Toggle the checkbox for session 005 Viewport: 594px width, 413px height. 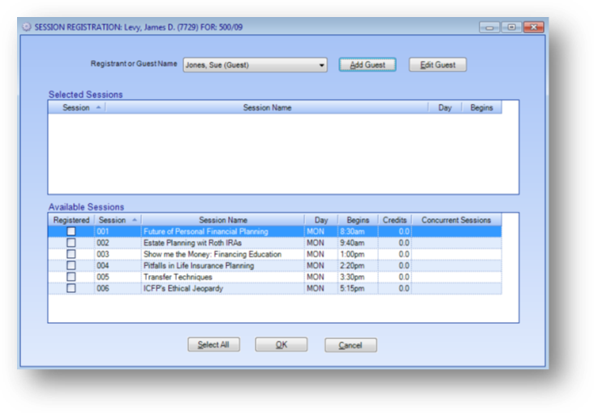click(x=71, y=277)
